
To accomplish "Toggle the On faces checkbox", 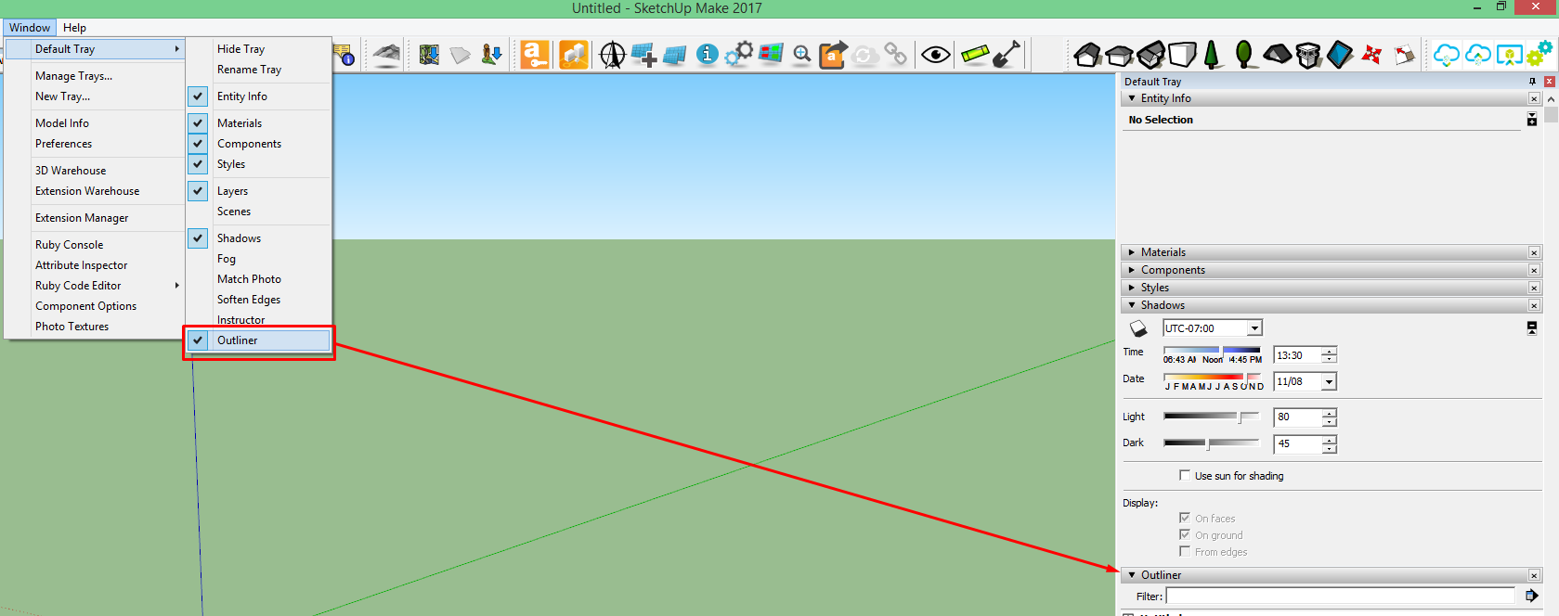I will pos(1185,518).
